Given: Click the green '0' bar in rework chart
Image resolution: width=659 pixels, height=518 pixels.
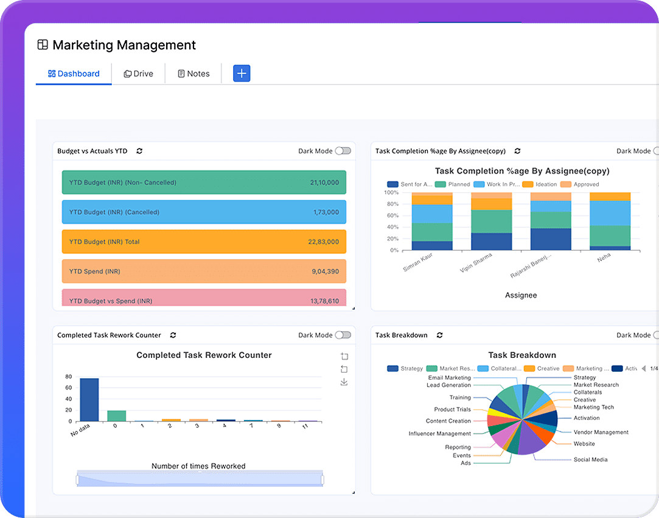Looking at the screenshot, I should coord(116,416).
